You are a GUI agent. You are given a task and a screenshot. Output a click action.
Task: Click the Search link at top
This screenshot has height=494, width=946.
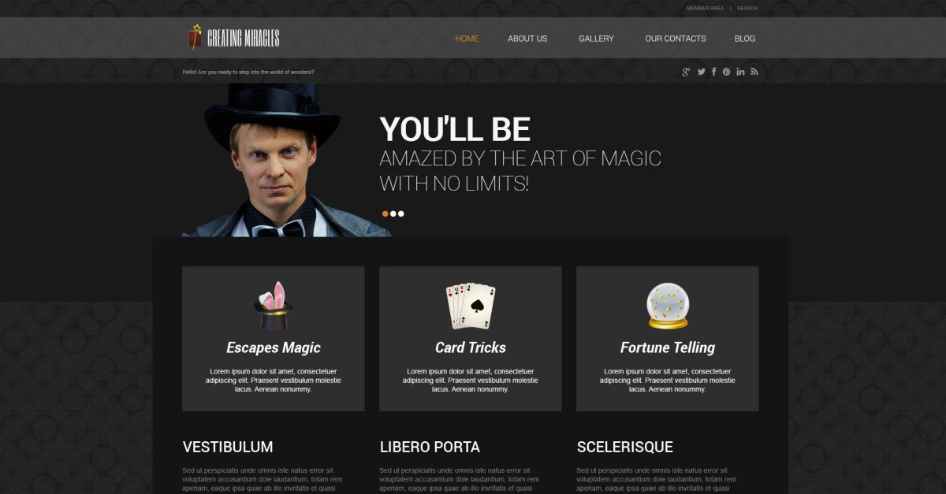[747, 8]
